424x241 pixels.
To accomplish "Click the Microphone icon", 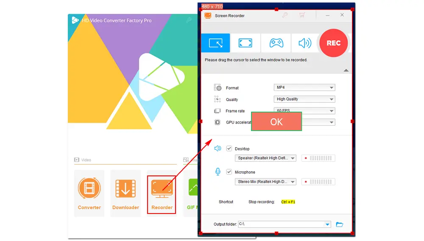I will tap(218, 172).
